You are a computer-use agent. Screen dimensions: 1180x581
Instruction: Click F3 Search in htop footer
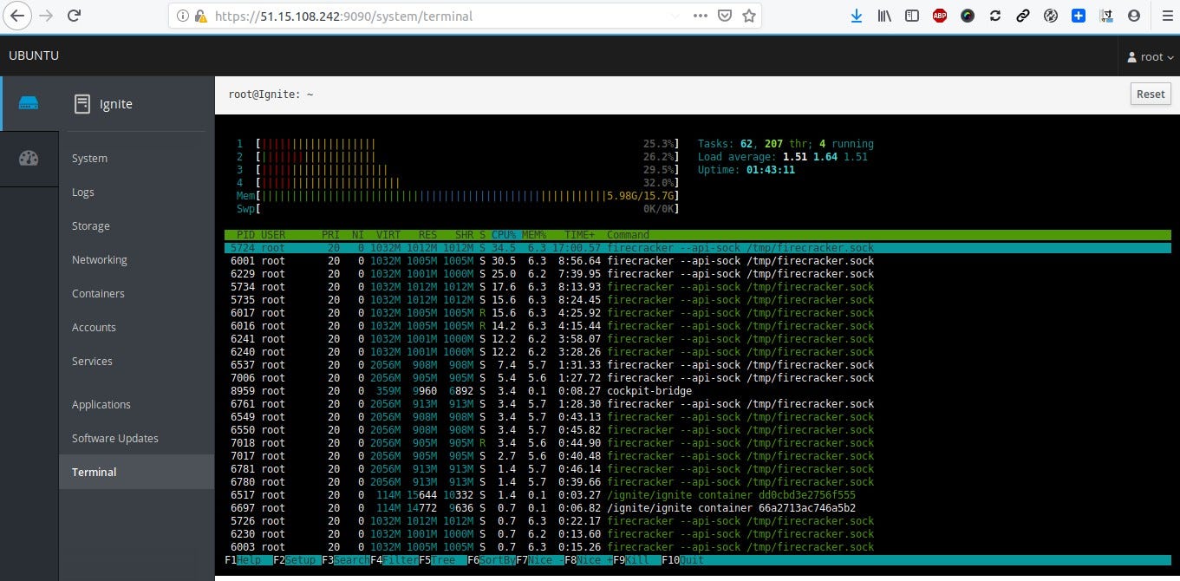346,560
